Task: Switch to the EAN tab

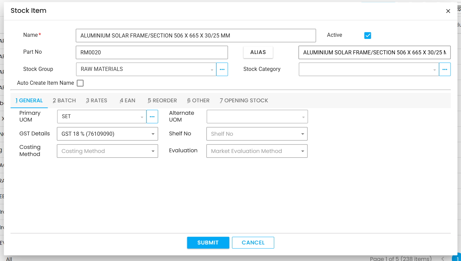Action: 127,101
